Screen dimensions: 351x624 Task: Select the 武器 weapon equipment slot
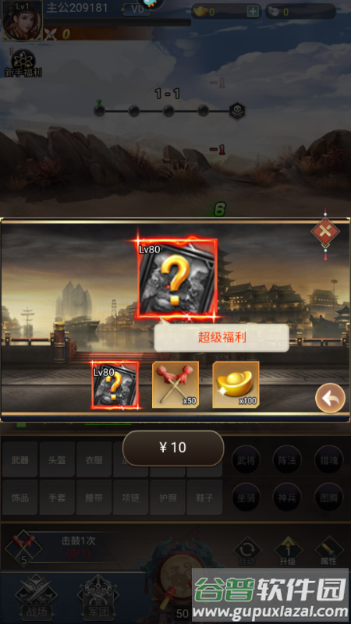20,459
